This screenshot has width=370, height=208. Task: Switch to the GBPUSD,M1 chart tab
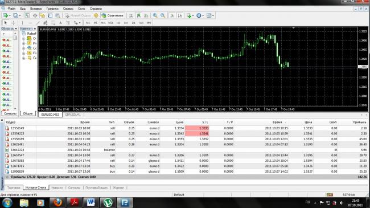pos(73,115)
